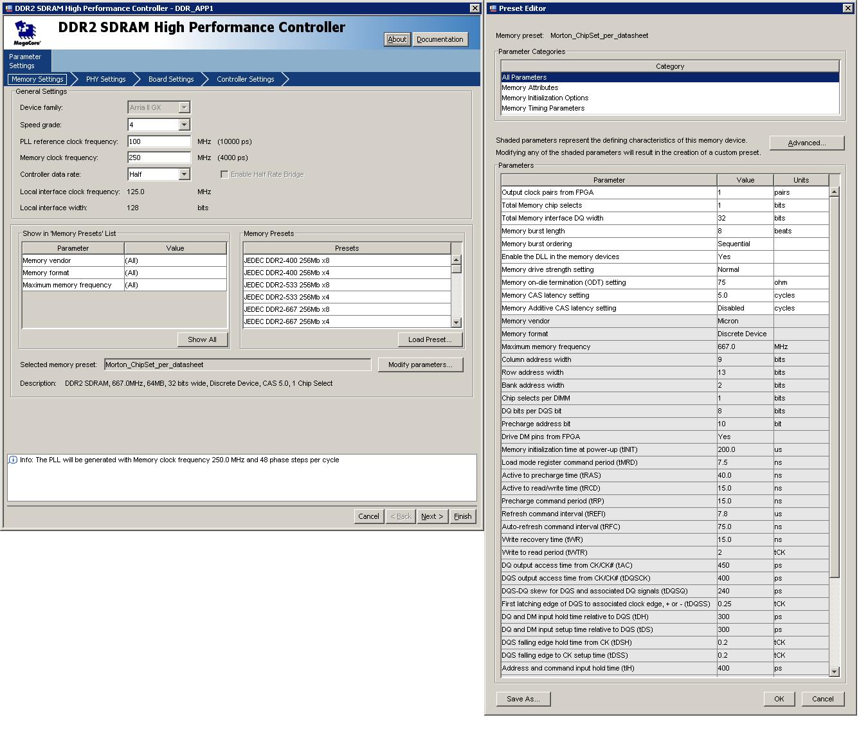Viewport: 868px width, 740px height.
Task: Open the Device family dropdown
Action: [x=185, y=107]
